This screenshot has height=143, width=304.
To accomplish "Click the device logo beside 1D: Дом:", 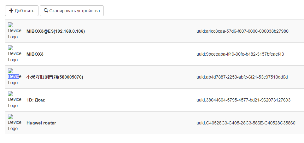I will [15, 100].
